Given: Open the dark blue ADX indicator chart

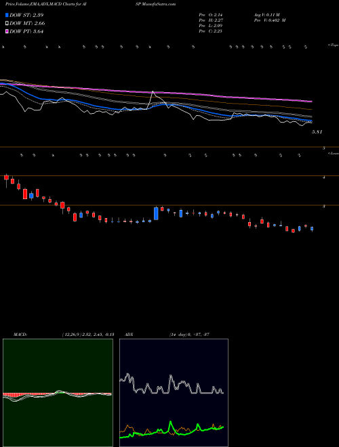Looking at the screenshot, I should pyautogui.click(x=174, y=393).
